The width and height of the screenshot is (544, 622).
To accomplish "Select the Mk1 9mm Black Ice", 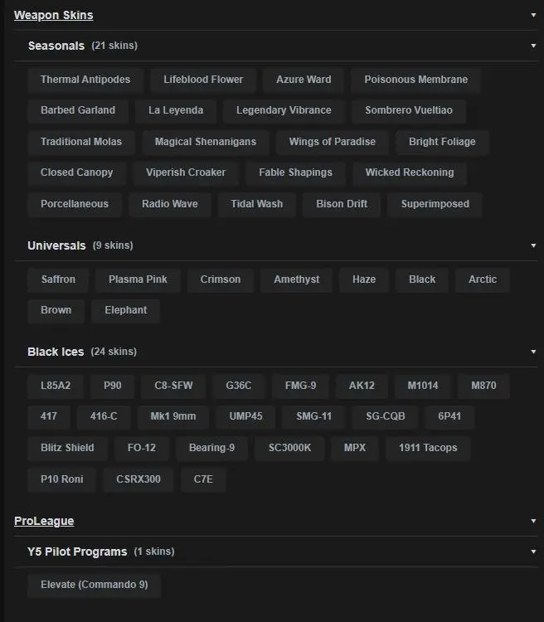I will tap(173, 416).
